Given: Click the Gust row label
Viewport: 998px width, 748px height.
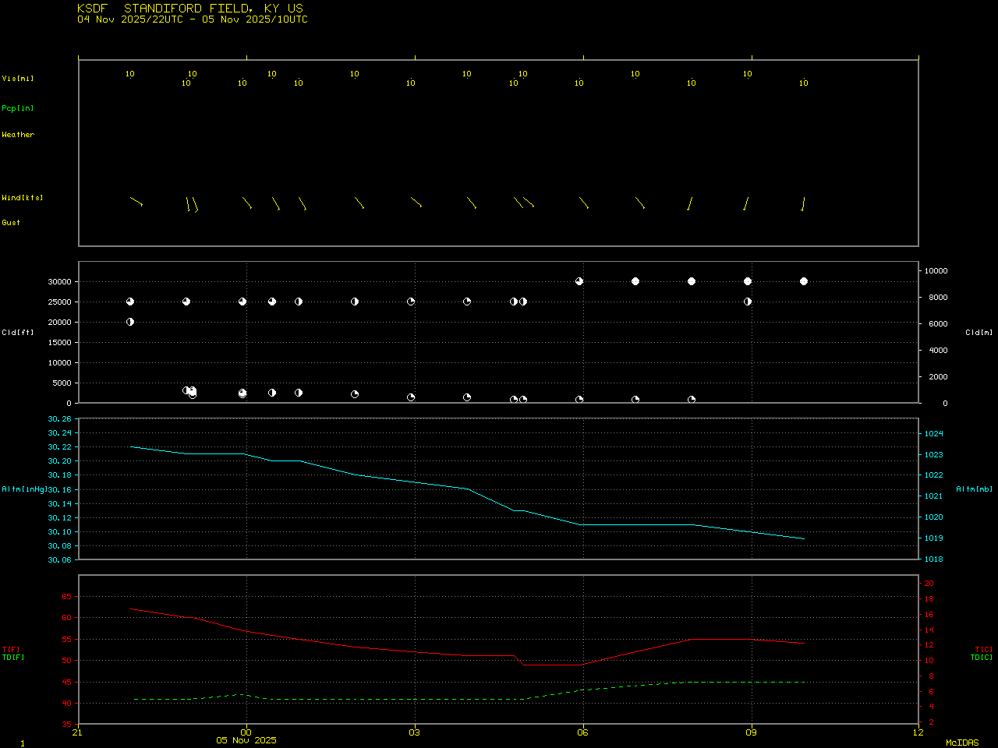Looking at the screenshot, I should click(11, 223).
